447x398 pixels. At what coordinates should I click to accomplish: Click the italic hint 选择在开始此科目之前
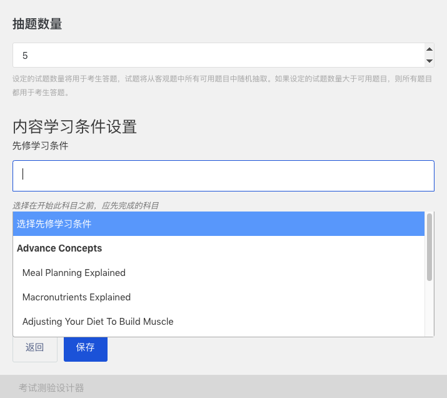[86, 205]
